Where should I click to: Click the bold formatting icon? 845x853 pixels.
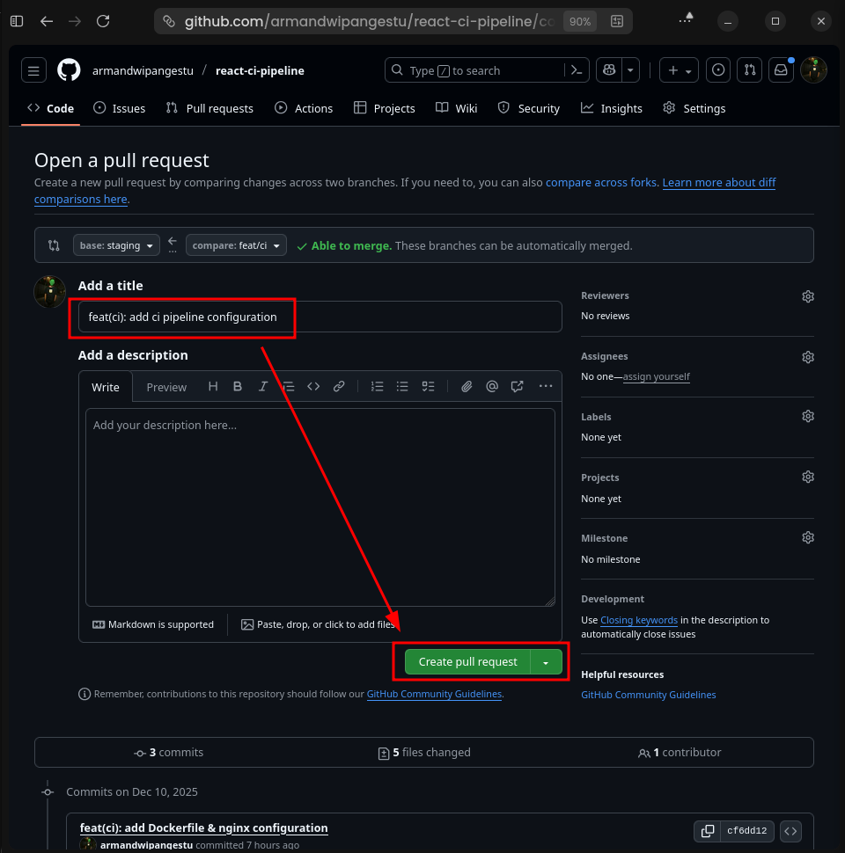238,387
